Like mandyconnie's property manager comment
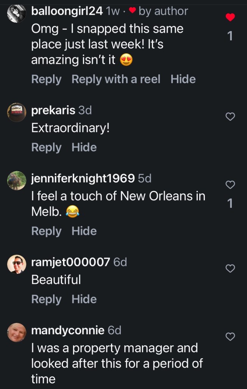 tap(230, 336)
